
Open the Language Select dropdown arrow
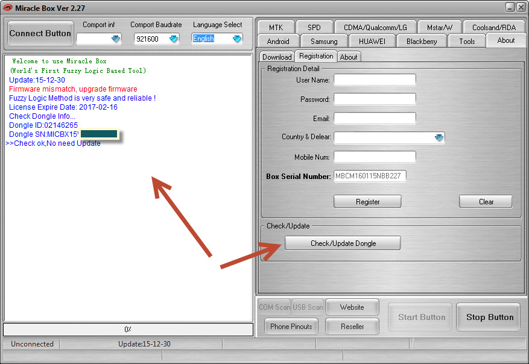pos(237,39)
